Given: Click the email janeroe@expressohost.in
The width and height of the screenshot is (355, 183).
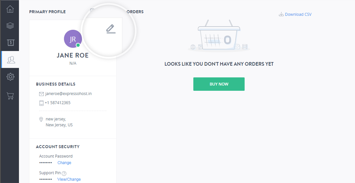Looking at the screenshot, I should [68, 94].
